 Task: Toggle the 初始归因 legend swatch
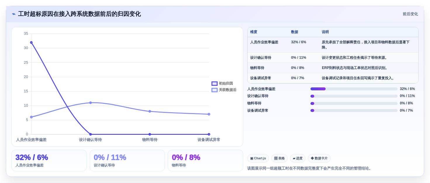(x=215, y=84)
